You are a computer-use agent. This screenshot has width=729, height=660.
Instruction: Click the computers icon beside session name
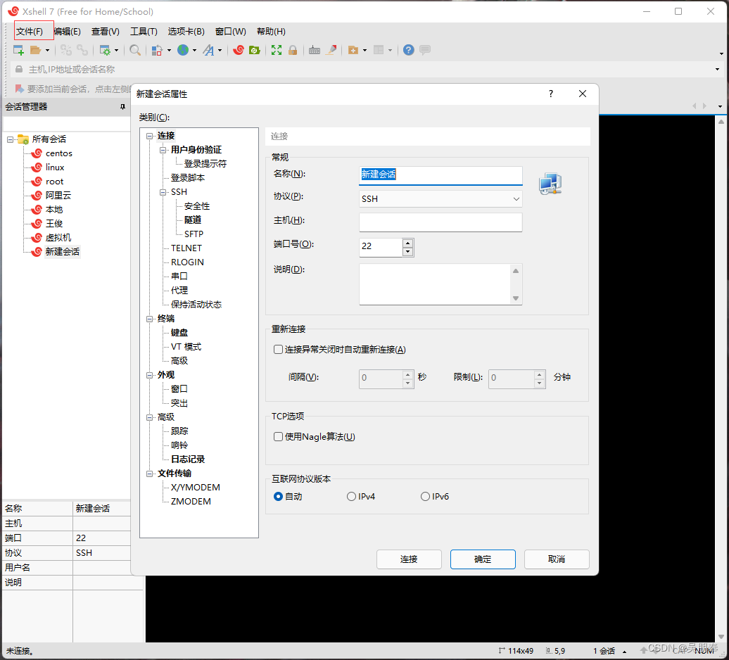(x=550, y=184)
